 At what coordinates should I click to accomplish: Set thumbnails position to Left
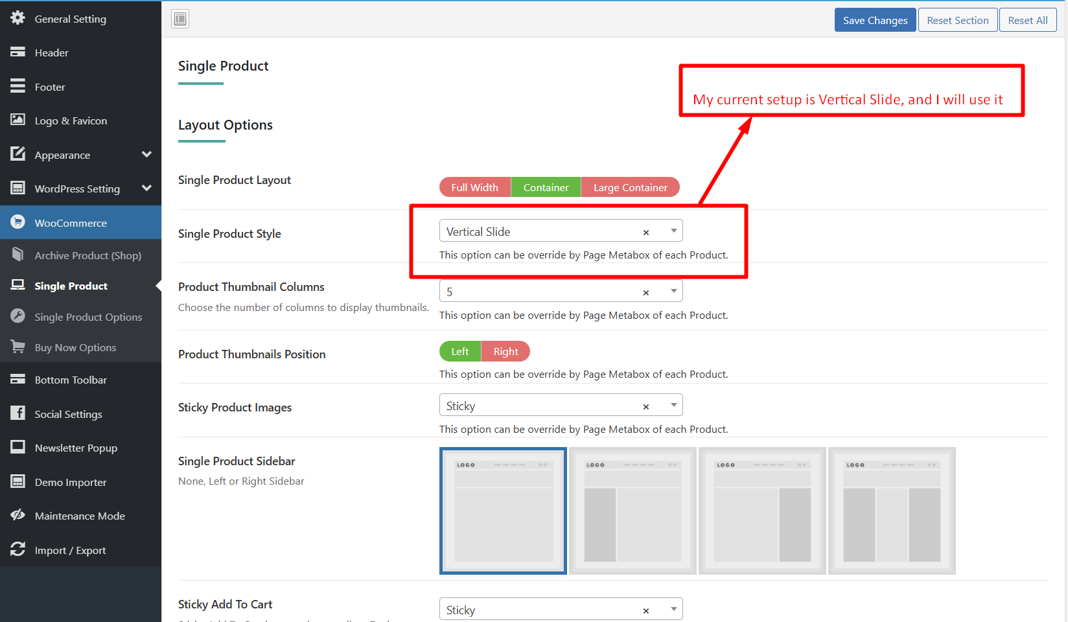click(460, 351)
